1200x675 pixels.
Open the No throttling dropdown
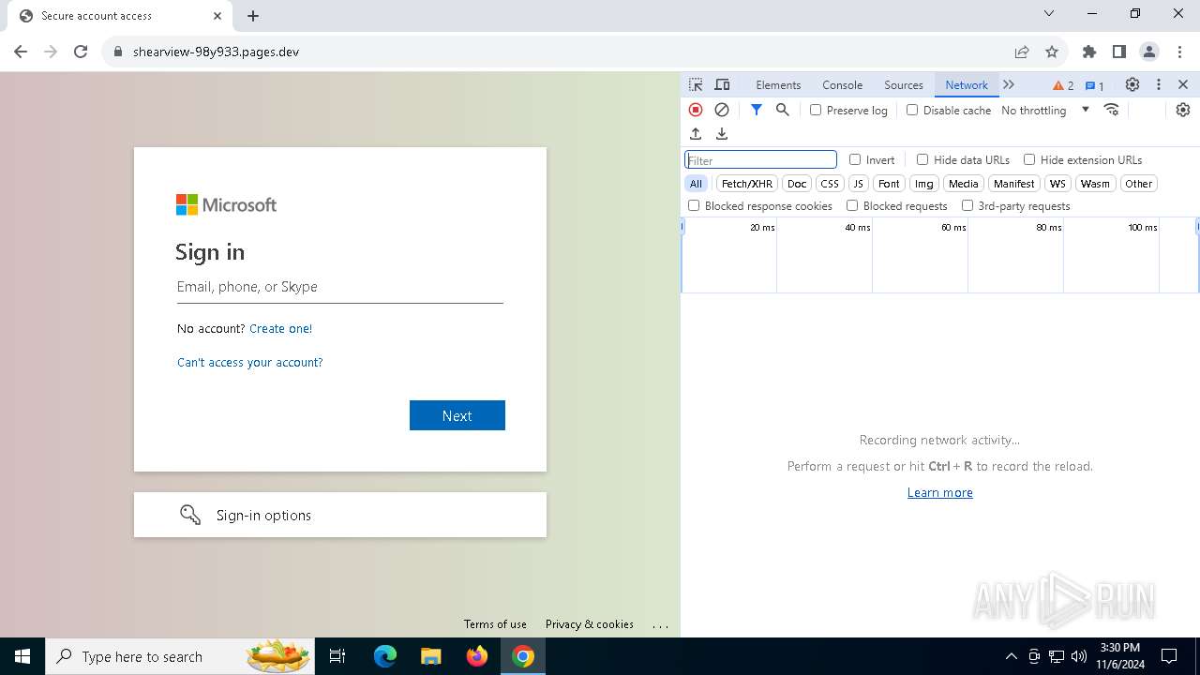coord(1045,110)
